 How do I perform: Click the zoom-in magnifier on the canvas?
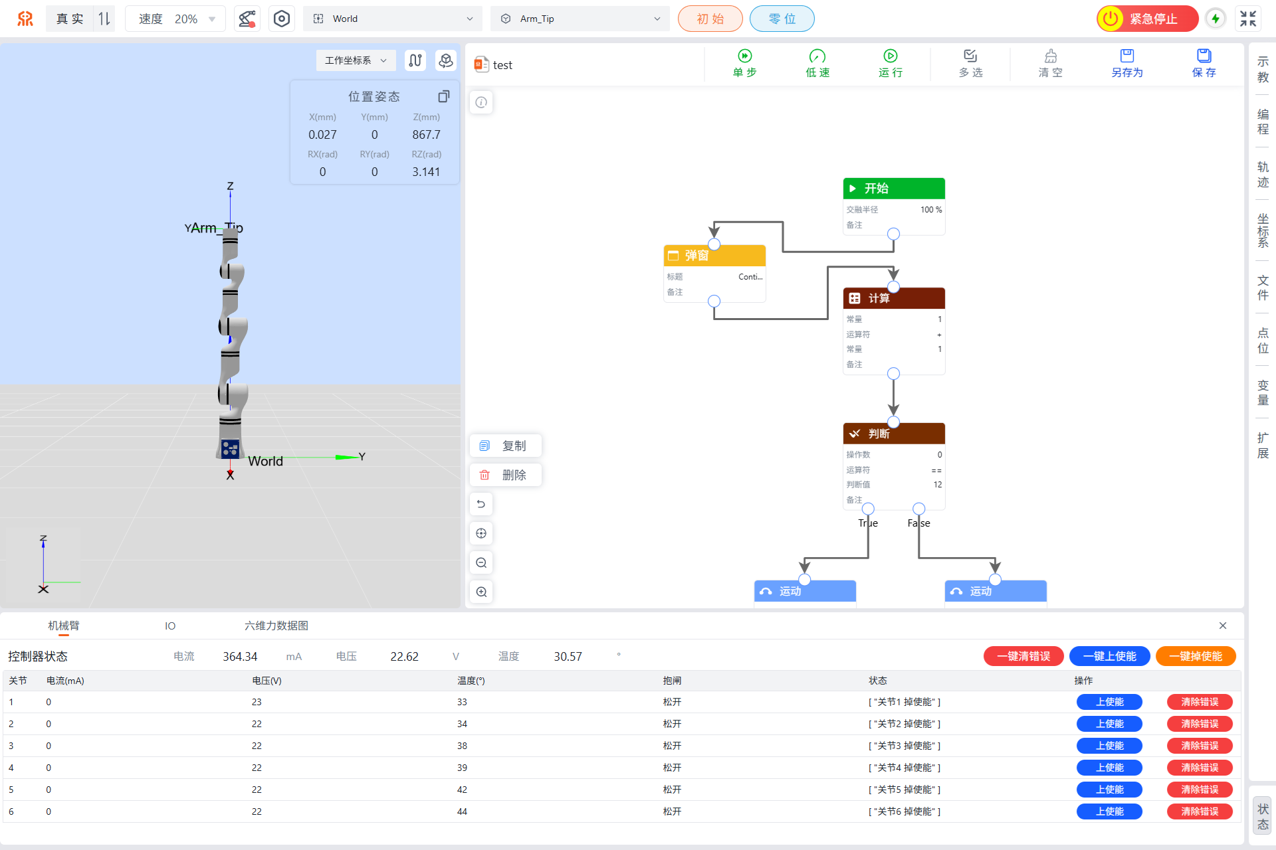481,592
